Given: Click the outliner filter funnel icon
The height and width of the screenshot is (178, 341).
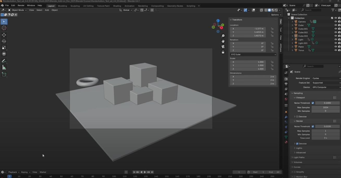Looking at the screenshot, I should (x=333, y=10).
